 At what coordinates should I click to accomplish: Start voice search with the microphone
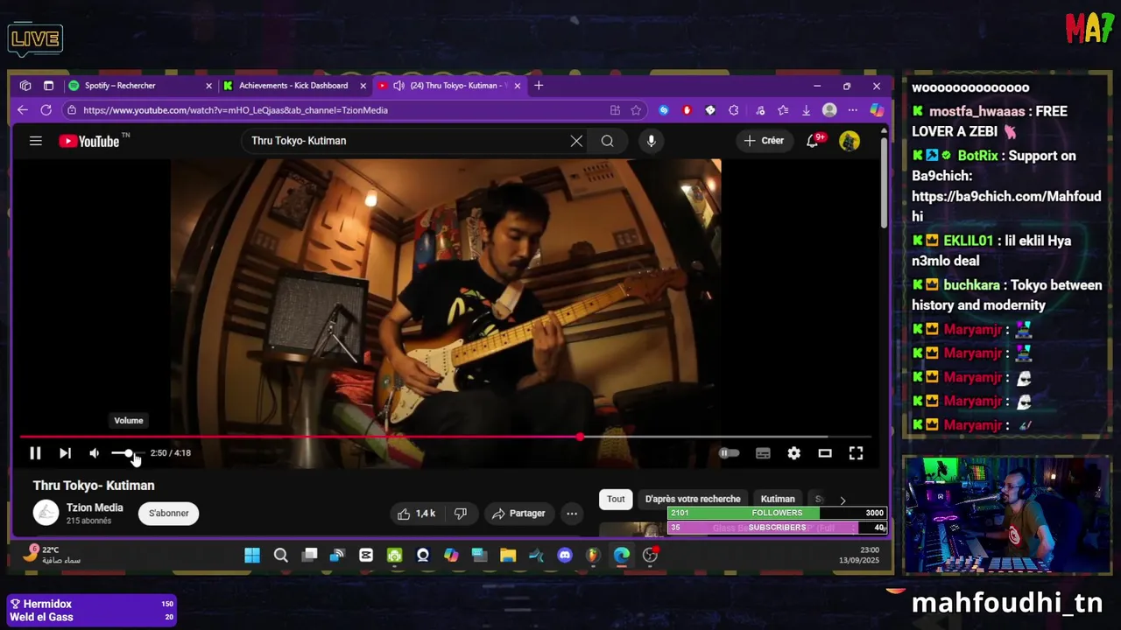(651, 141)
